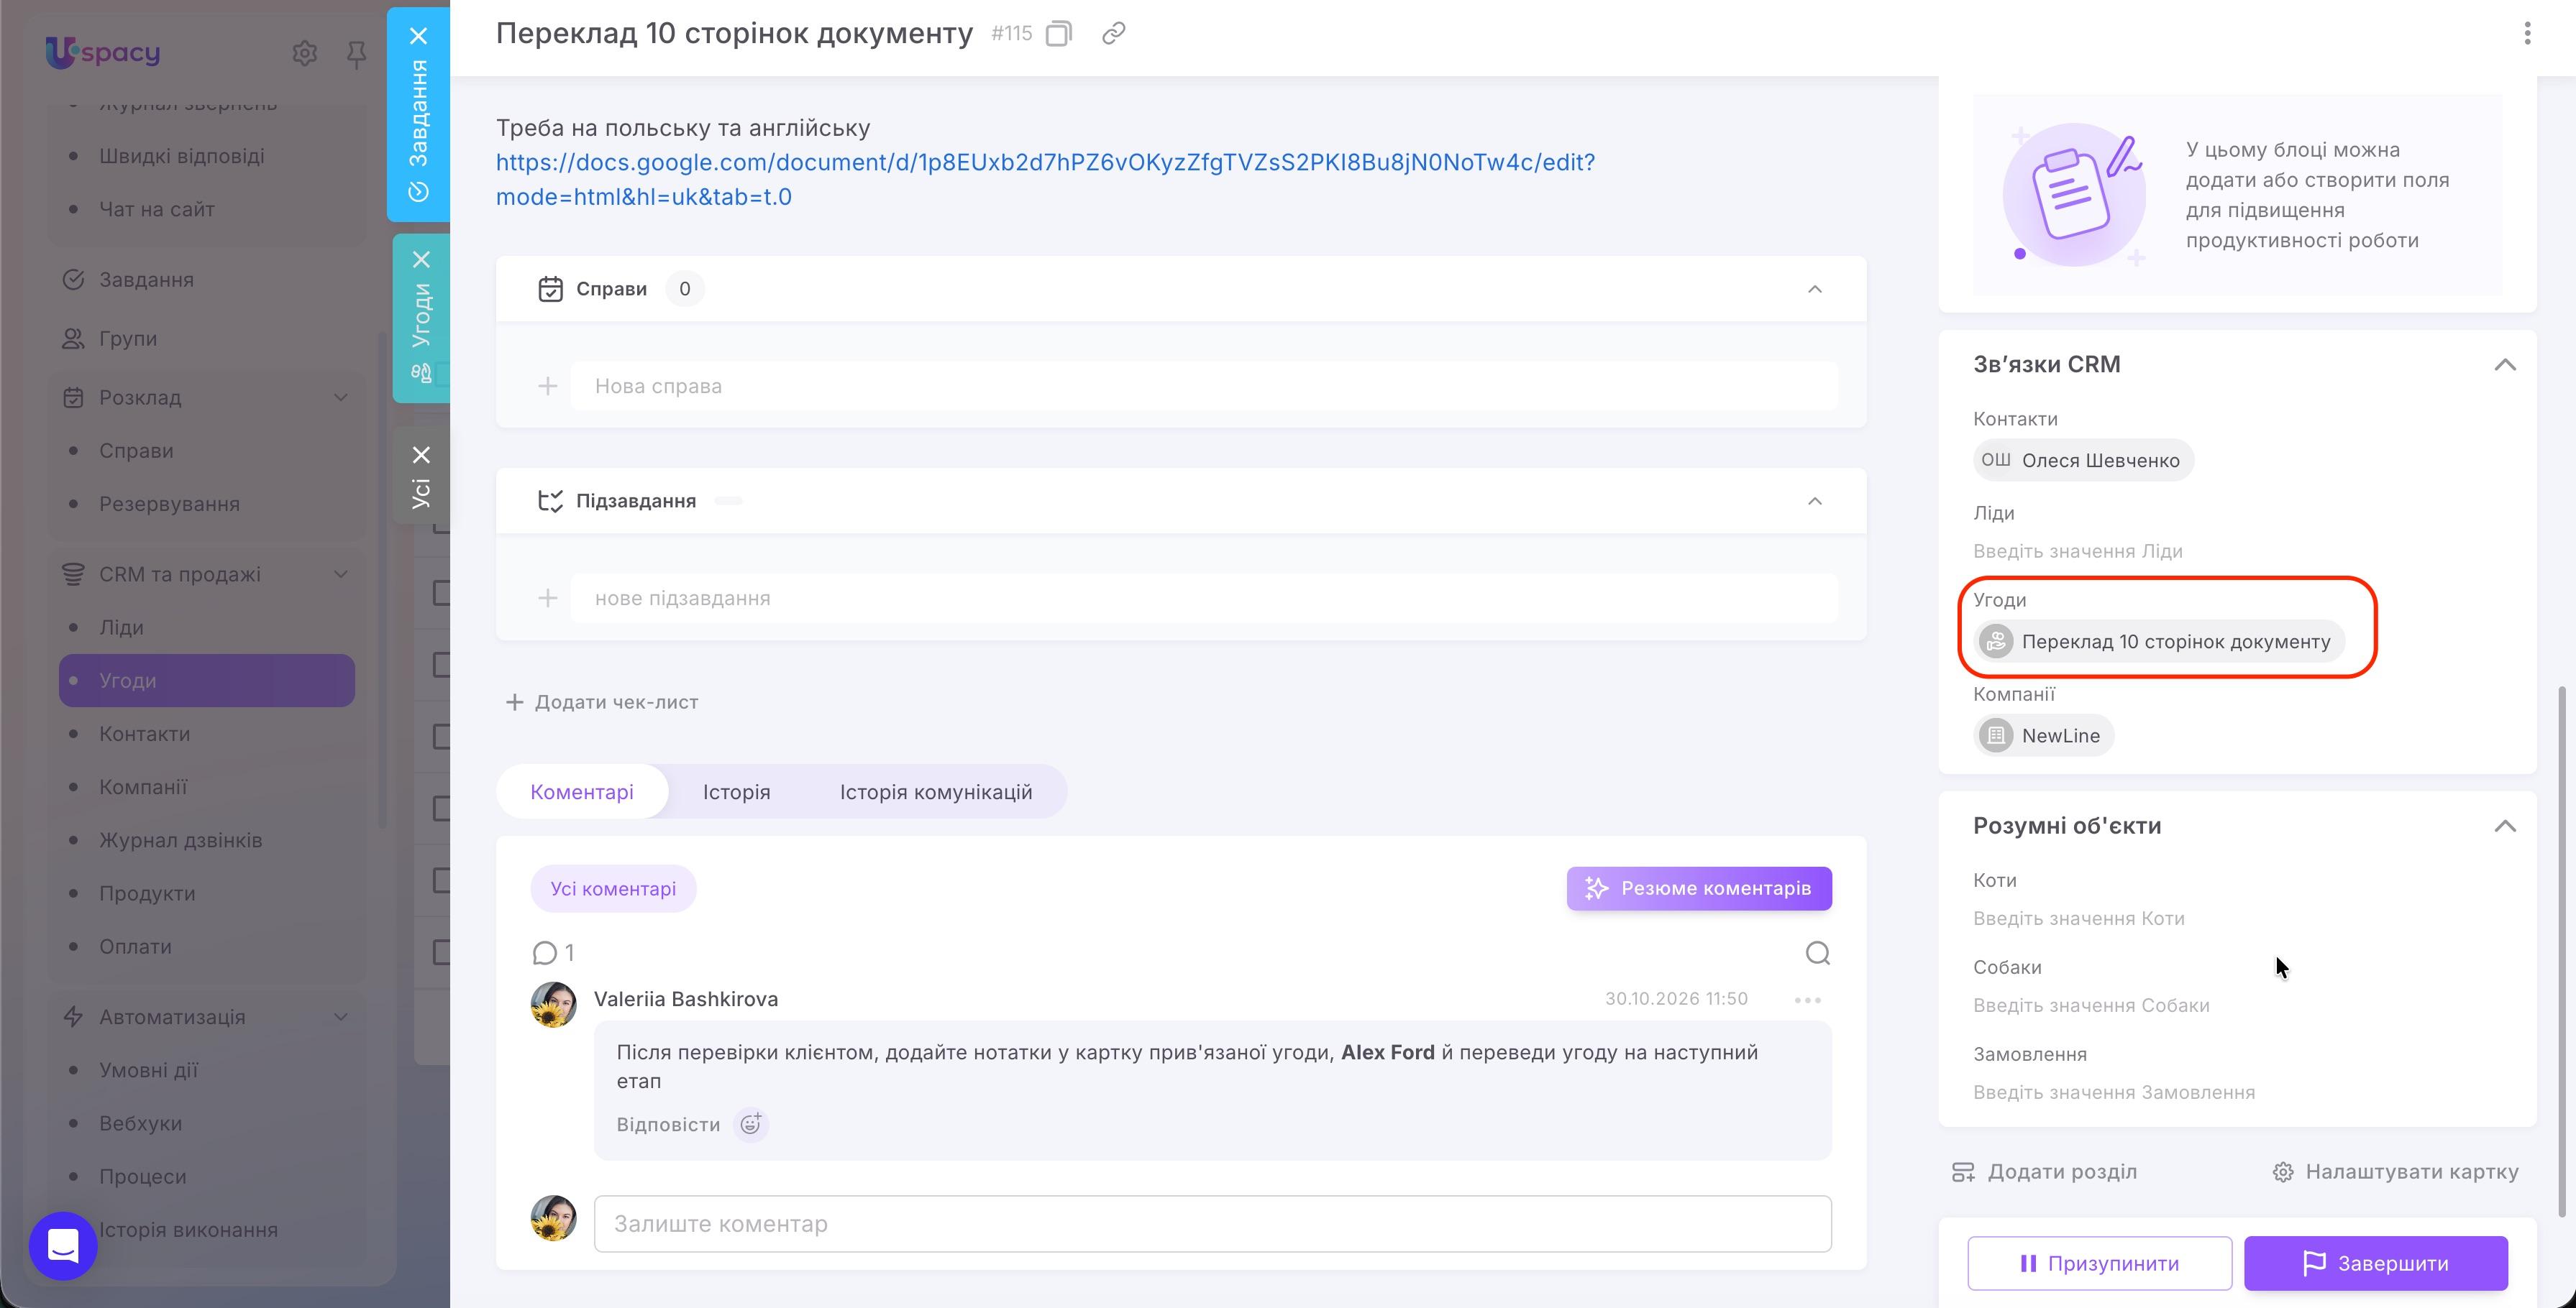Collapse Розклад menu group in sidebar
Image resolution: width=2576 pixels, height=1308 pixels.
coord(340,397)
